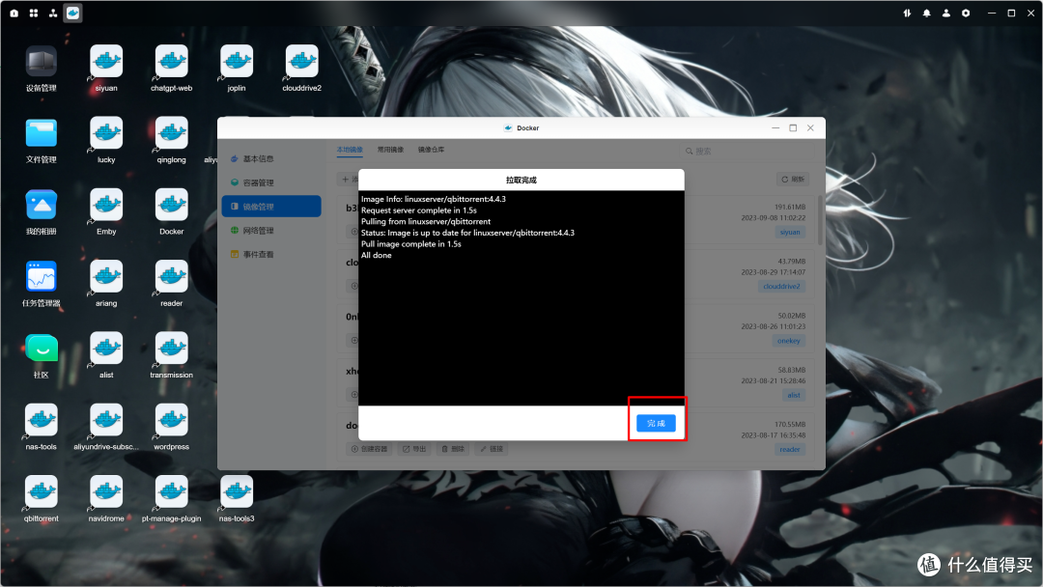This screenshot has width=1043, height=587.
Task: Click the Docker whale taskbar icon
Action: pos(72,13)
